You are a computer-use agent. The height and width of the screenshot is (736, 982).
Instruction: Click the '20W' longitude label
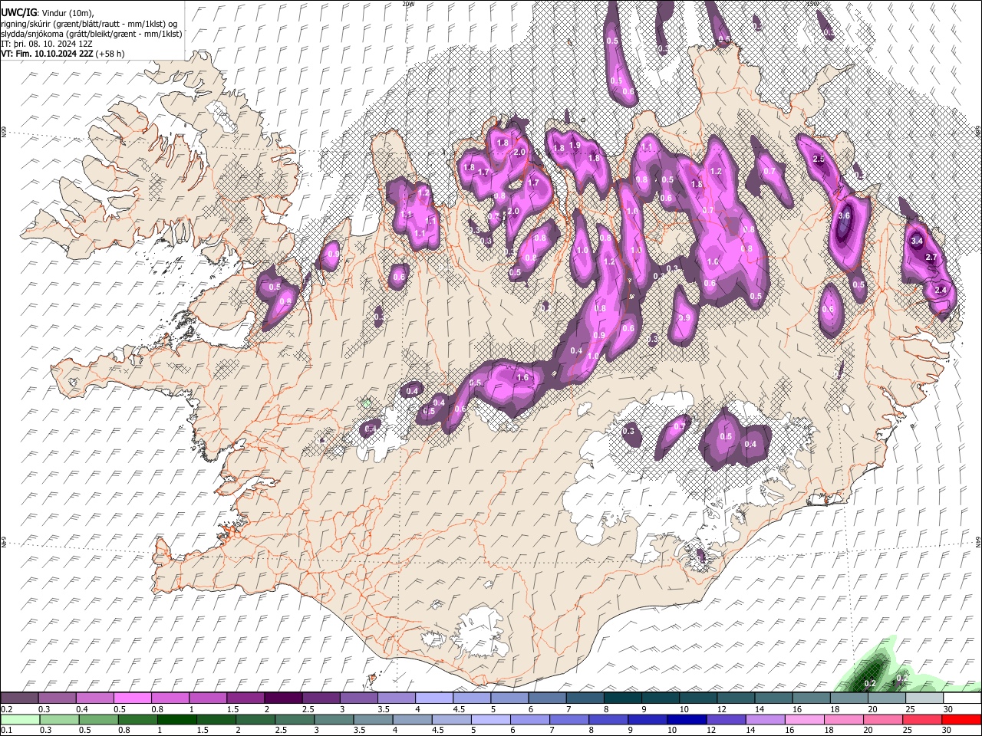click(408, 4)
